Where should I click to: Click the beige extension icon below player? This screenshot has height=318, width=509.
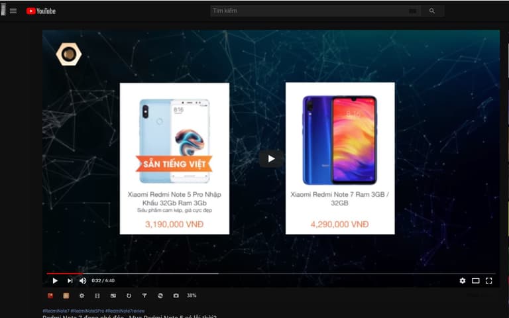[x=66, y=295]
